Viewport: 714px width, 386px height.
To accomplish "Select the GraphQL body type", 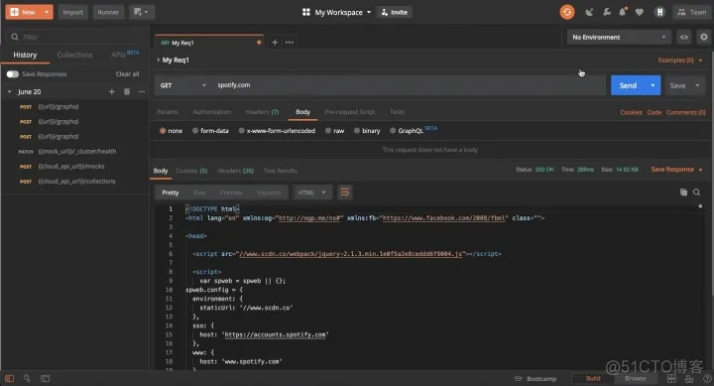I will click(x=393, y=131).
